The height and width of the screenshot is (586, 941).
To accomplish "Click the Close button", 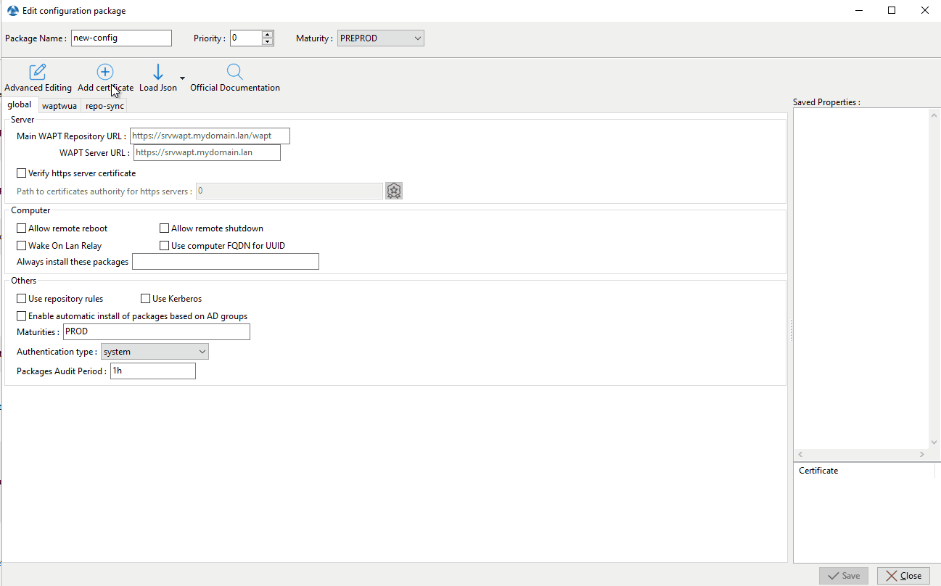I will click(903, 576).
